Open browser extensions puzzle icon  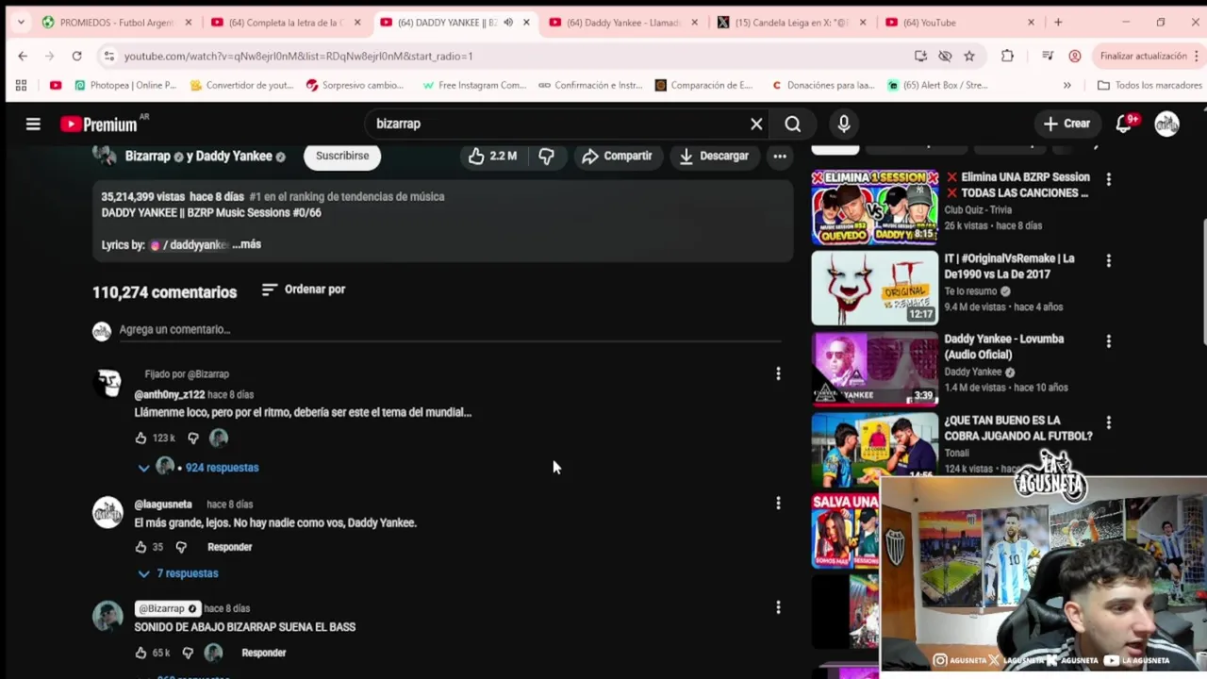1007,56
